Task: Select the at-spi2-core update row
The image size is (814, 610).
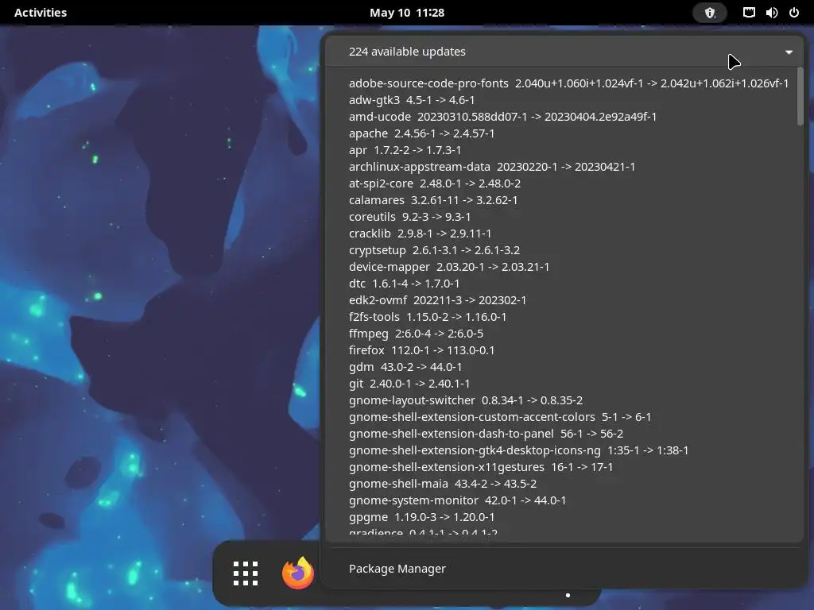Action: (x=435, y=183)
